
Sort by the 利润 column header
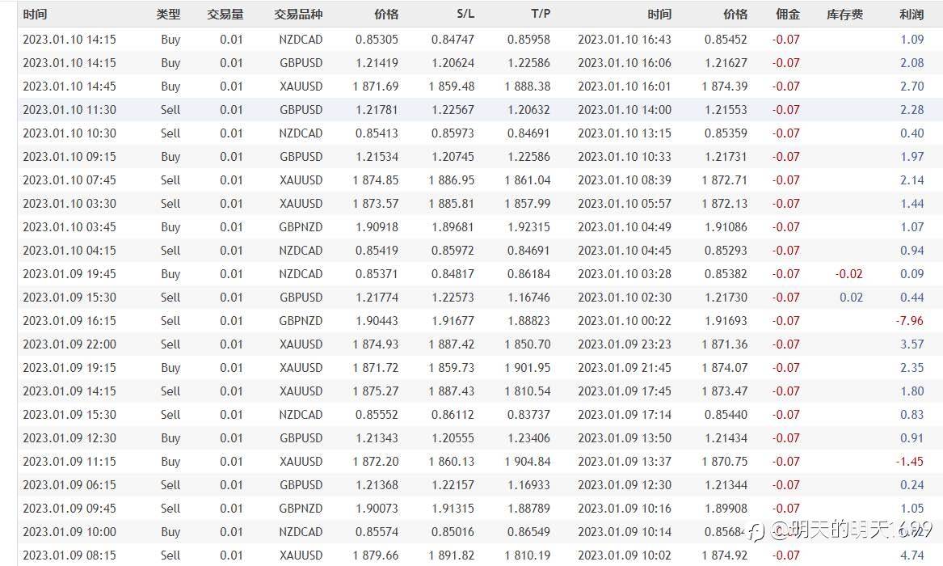coord(911,15)
